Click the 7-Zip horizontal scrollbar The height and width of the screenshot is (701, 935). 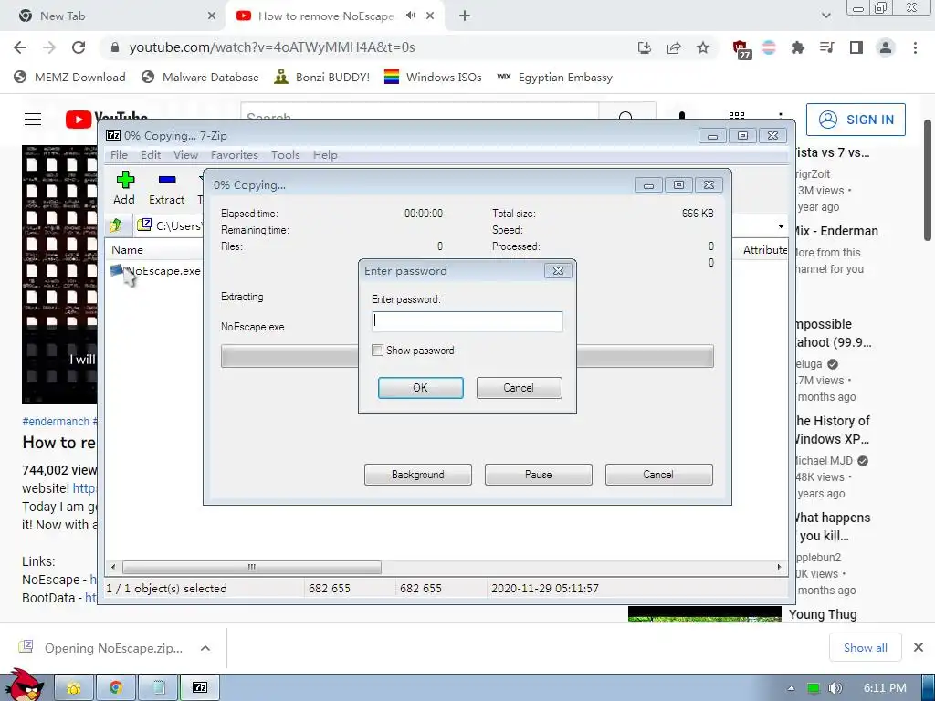252,567
